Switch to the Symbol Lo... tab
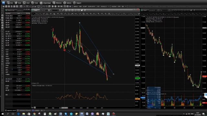Viewport: 207px width, 116px height. tap(20, 10)
